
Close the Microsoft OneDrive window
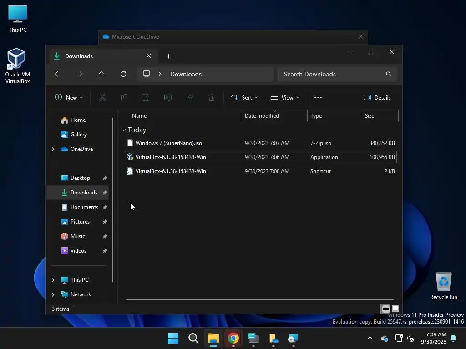pos(361,36)
